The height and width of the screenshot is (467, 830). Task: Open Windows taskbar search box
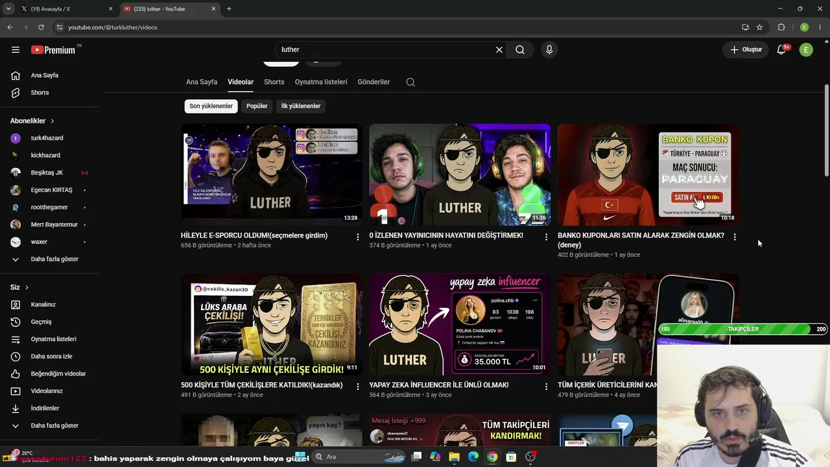pos(361,457)
